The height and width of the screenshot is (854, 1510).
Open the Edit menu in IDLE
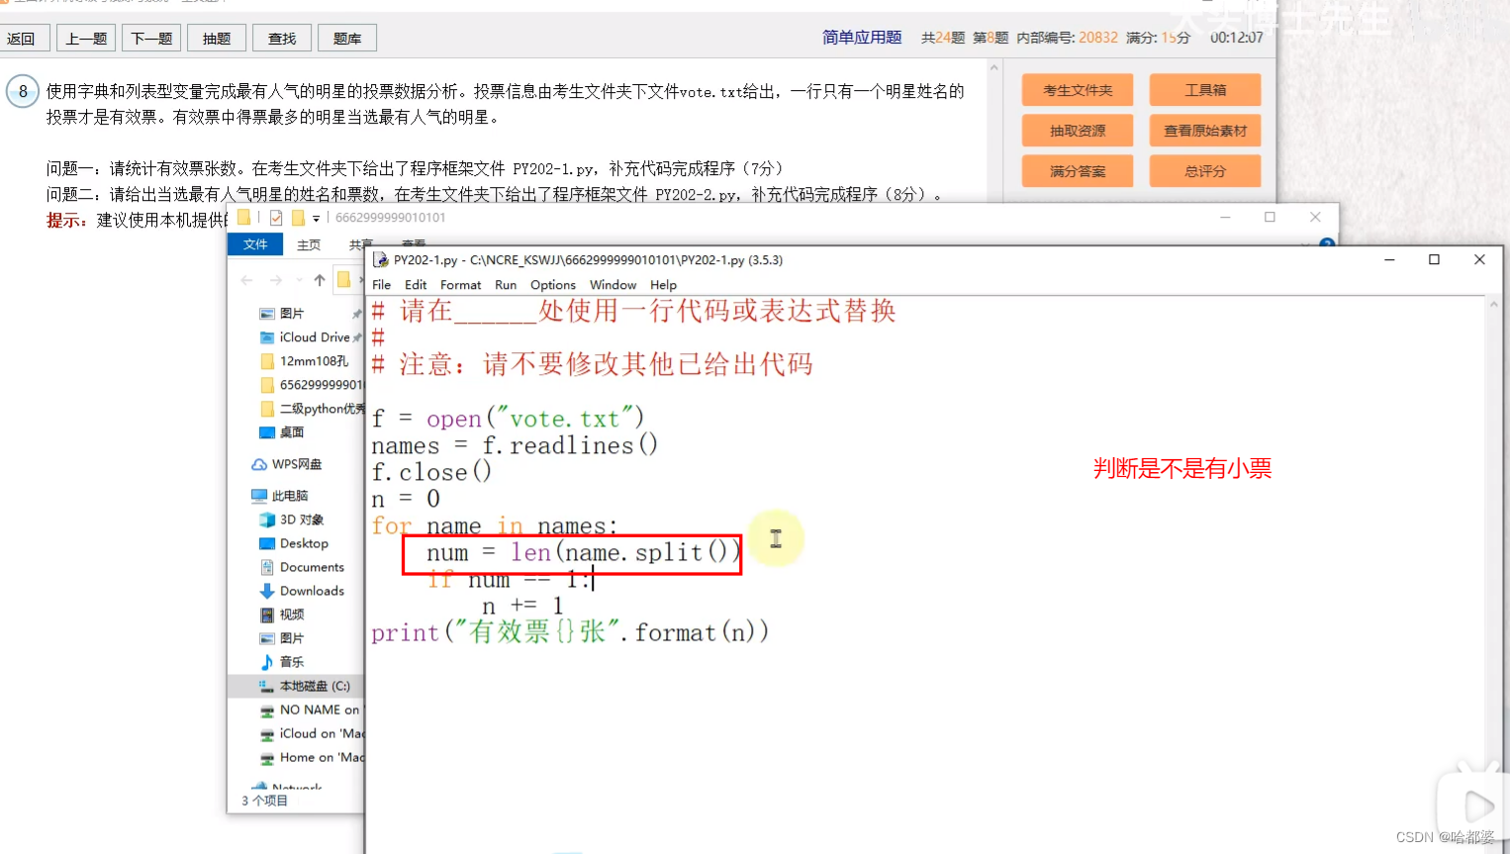click(416, 285)
